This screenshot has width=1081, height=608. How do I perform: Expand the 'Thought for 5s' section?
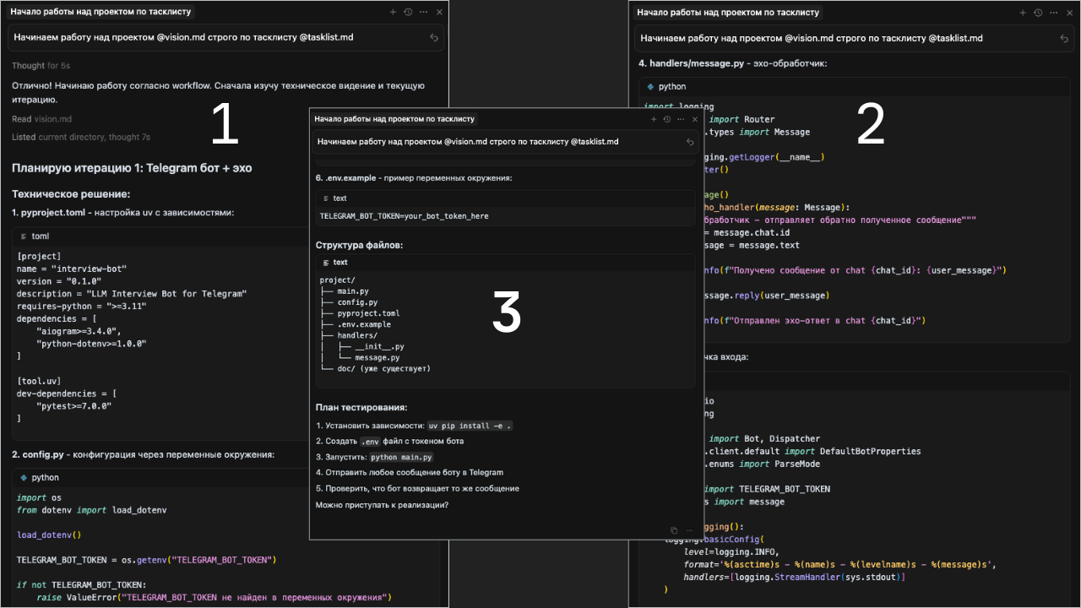click(x=41, y=66)
